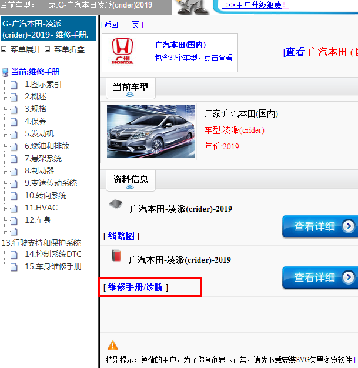Viewport: 358px width, 368px height.
Task: Open tree item 3.规格
Action: click(36, 109)
